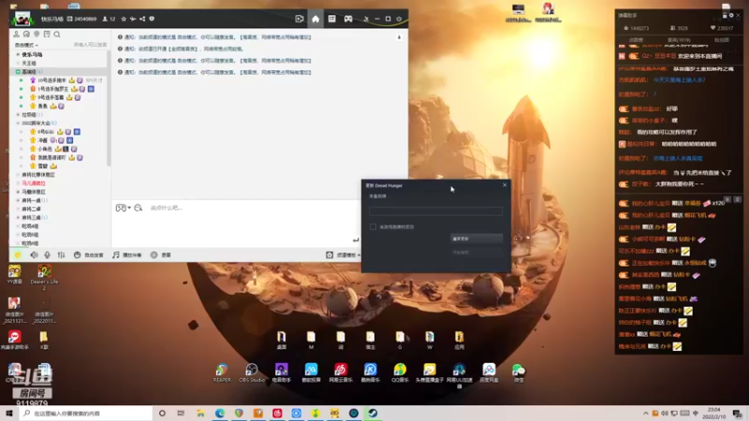Toggle the speaker icon in YY bottom bar
This screenshot has width=749, height=421.
[34, 254]
